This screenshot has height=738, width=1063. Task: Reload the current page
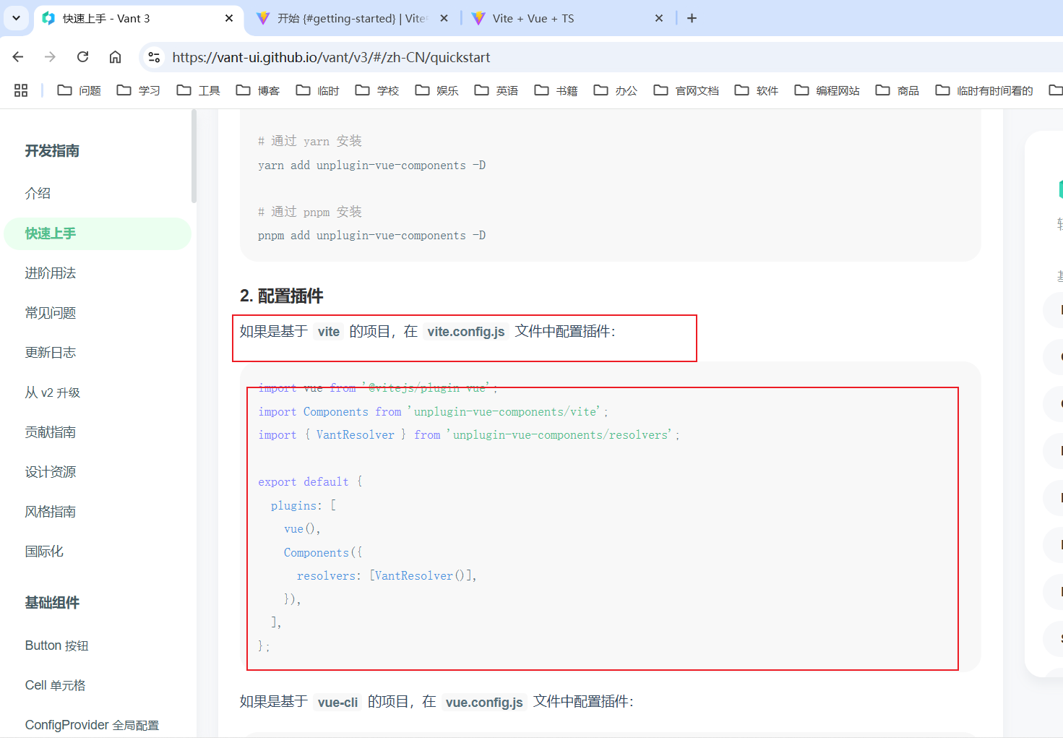pyautogui.click(x=83, y=57)
